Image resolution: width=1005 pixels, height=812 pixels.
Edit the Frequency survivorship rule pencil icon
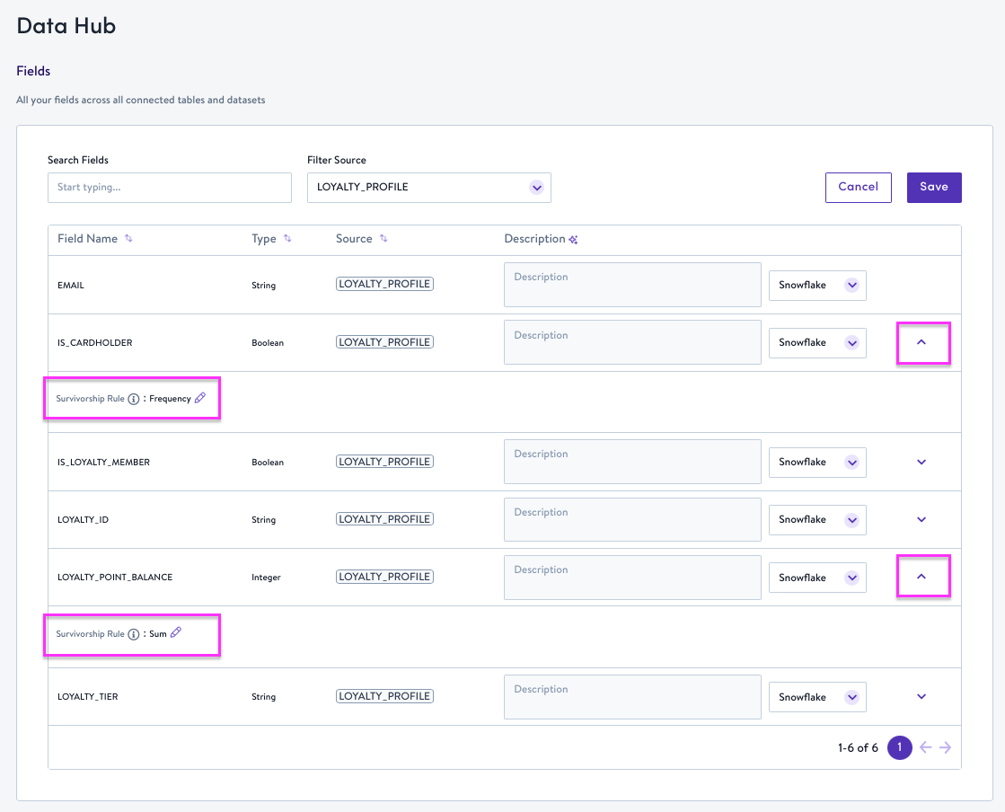click(x=200, y=398)
